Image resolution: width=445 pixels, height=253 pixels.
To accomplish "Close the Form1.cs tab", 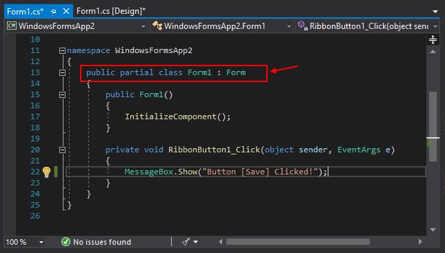I will pyautogui.click(x=66, y=11).
